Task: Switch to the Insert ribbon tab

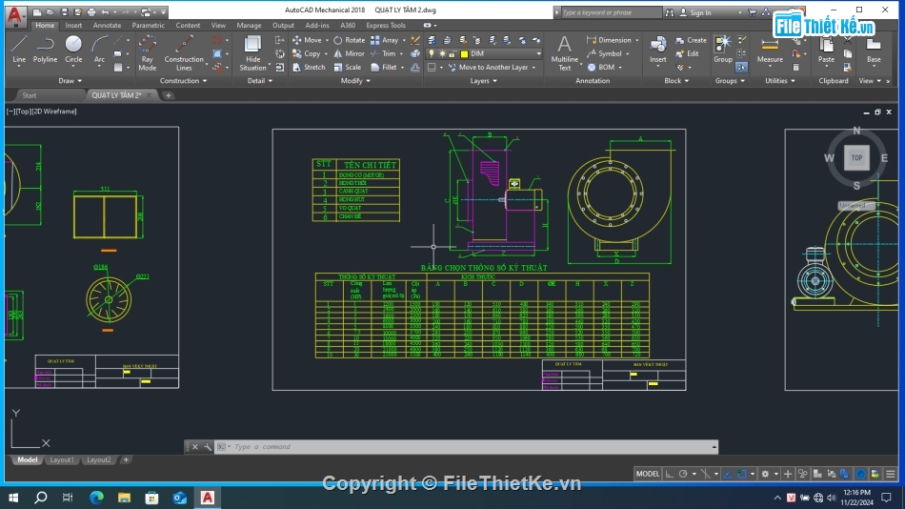Action: (x=73, y=26)
